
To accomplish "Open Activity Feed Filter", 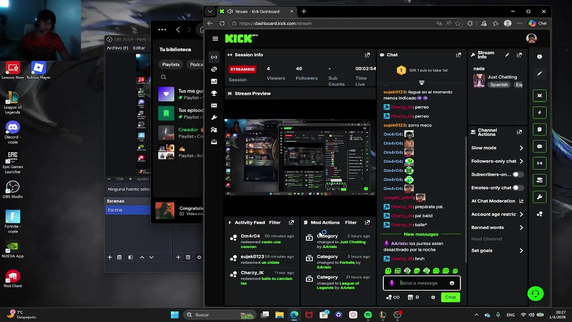I will [x=275, y=222].
